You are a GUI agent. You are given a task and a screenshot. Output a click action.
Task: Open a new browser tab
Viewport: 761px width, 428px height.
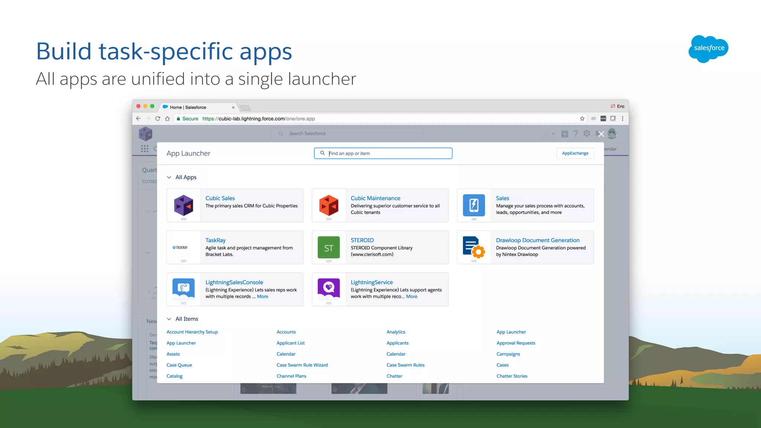click(245, 108)
